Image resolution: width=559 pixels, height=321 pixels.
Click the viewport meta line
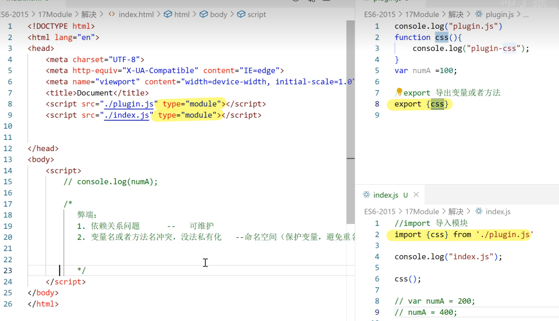pyautogui.click(x=200, y=81)
